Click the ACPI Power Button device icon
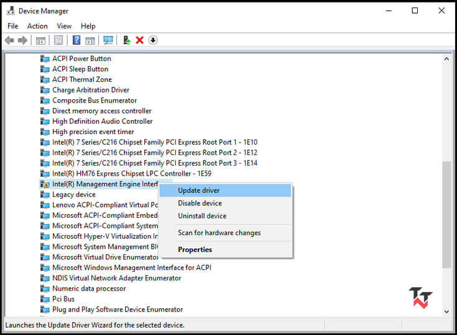This screenshot has width=457, height=335. (45, 59)
